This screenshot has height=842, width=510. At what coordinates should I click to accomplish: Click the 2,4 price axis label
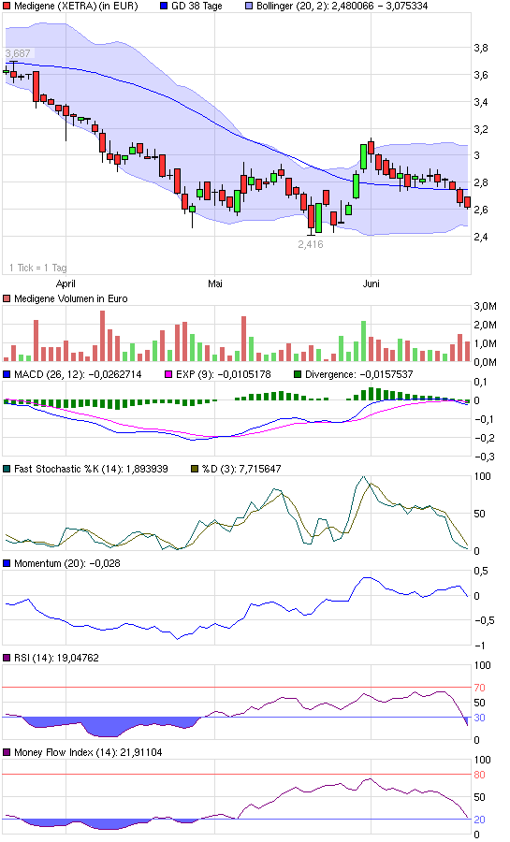[x=481, y=237]
